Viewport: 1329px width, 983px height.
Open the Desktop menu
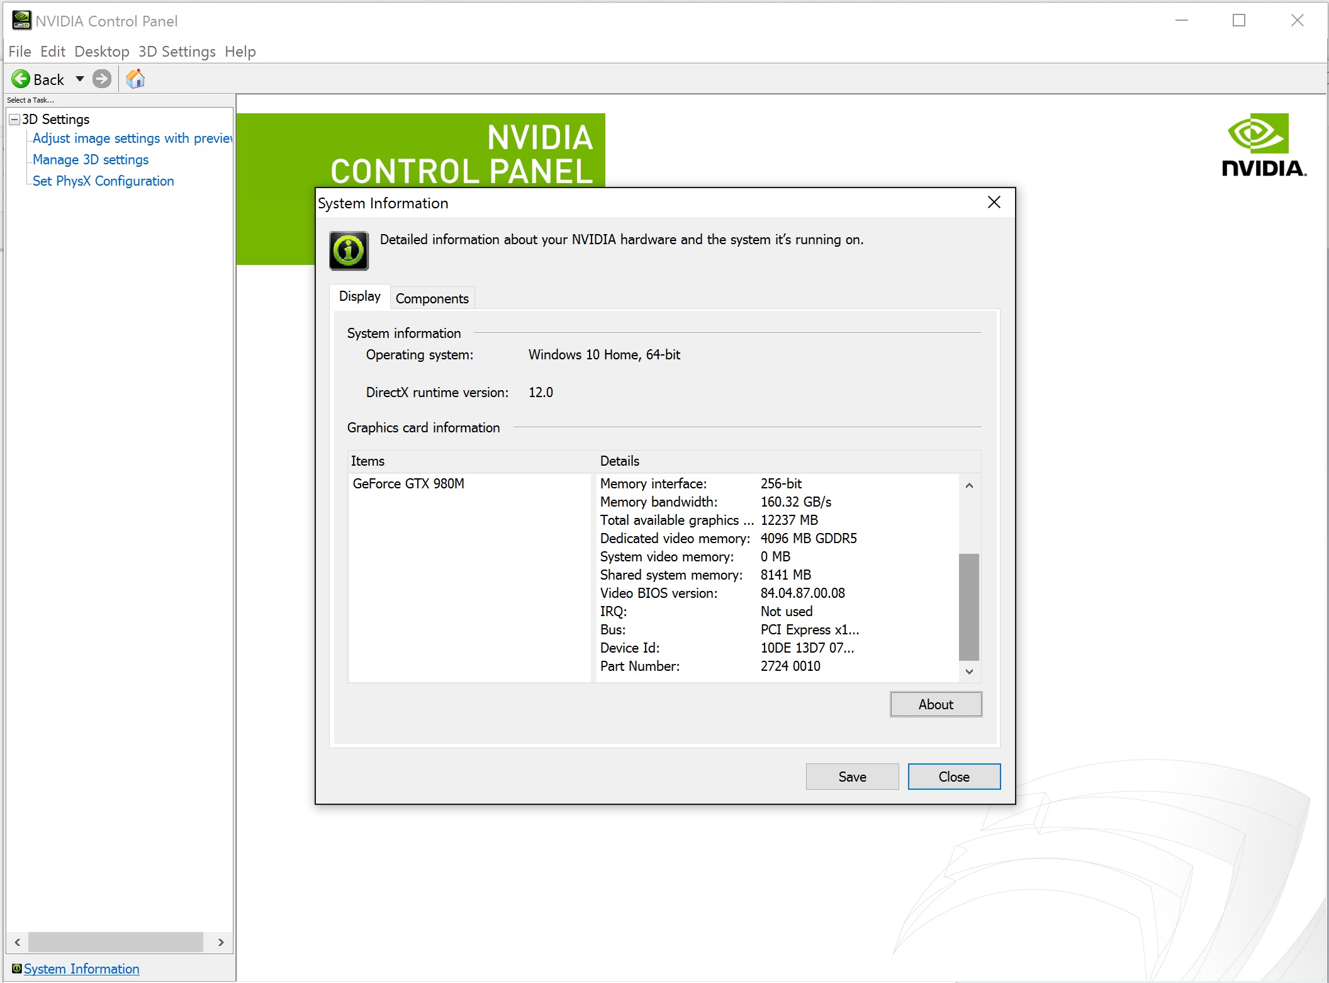click(x=102, y=52)
